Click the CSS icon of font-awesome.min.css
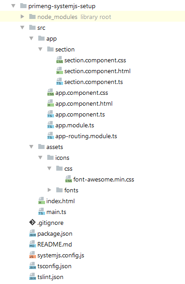 [68, 179]
